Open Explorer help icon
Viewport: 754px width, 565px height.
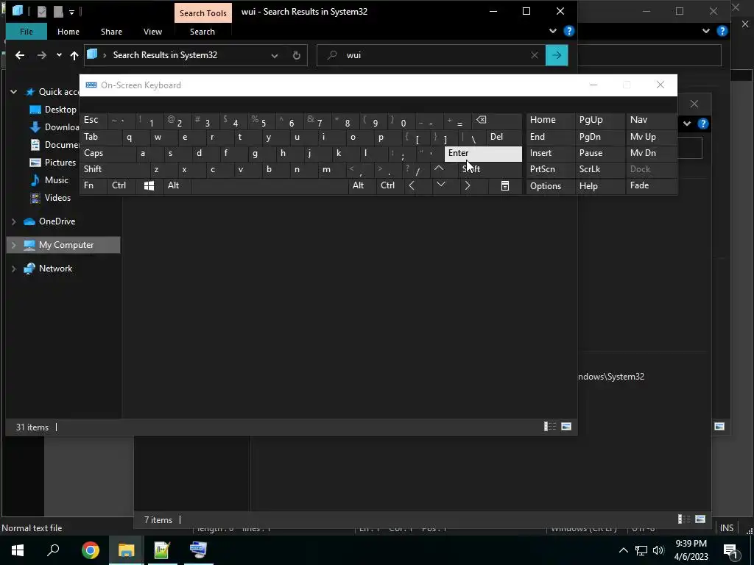pos(569,31)
